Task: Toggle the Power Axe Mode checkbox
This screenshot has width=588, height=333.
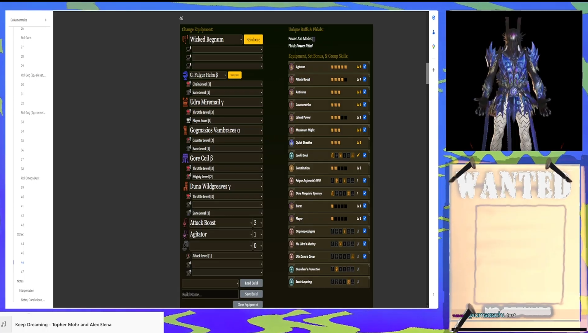Action: click(x=314, y=39)
